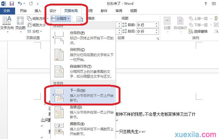Open the 纸张大小 paper size menu
Image resolution: width=219 pixels, height=139 pixels.
pos(36,25)
